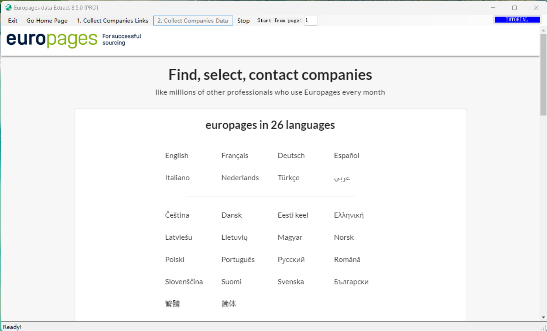
Task: Switch to Deutsch language
Action: pos(291,156)
